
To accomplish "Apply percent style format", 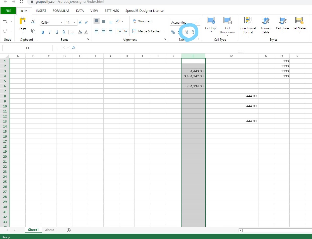I will [173, 32].
